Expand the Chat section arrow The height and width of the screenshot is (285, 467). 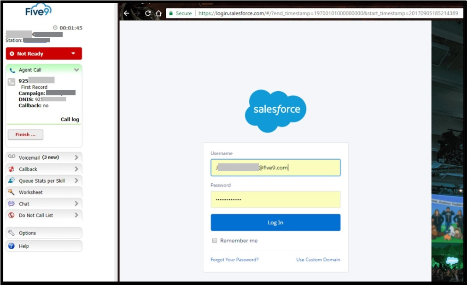76,204
